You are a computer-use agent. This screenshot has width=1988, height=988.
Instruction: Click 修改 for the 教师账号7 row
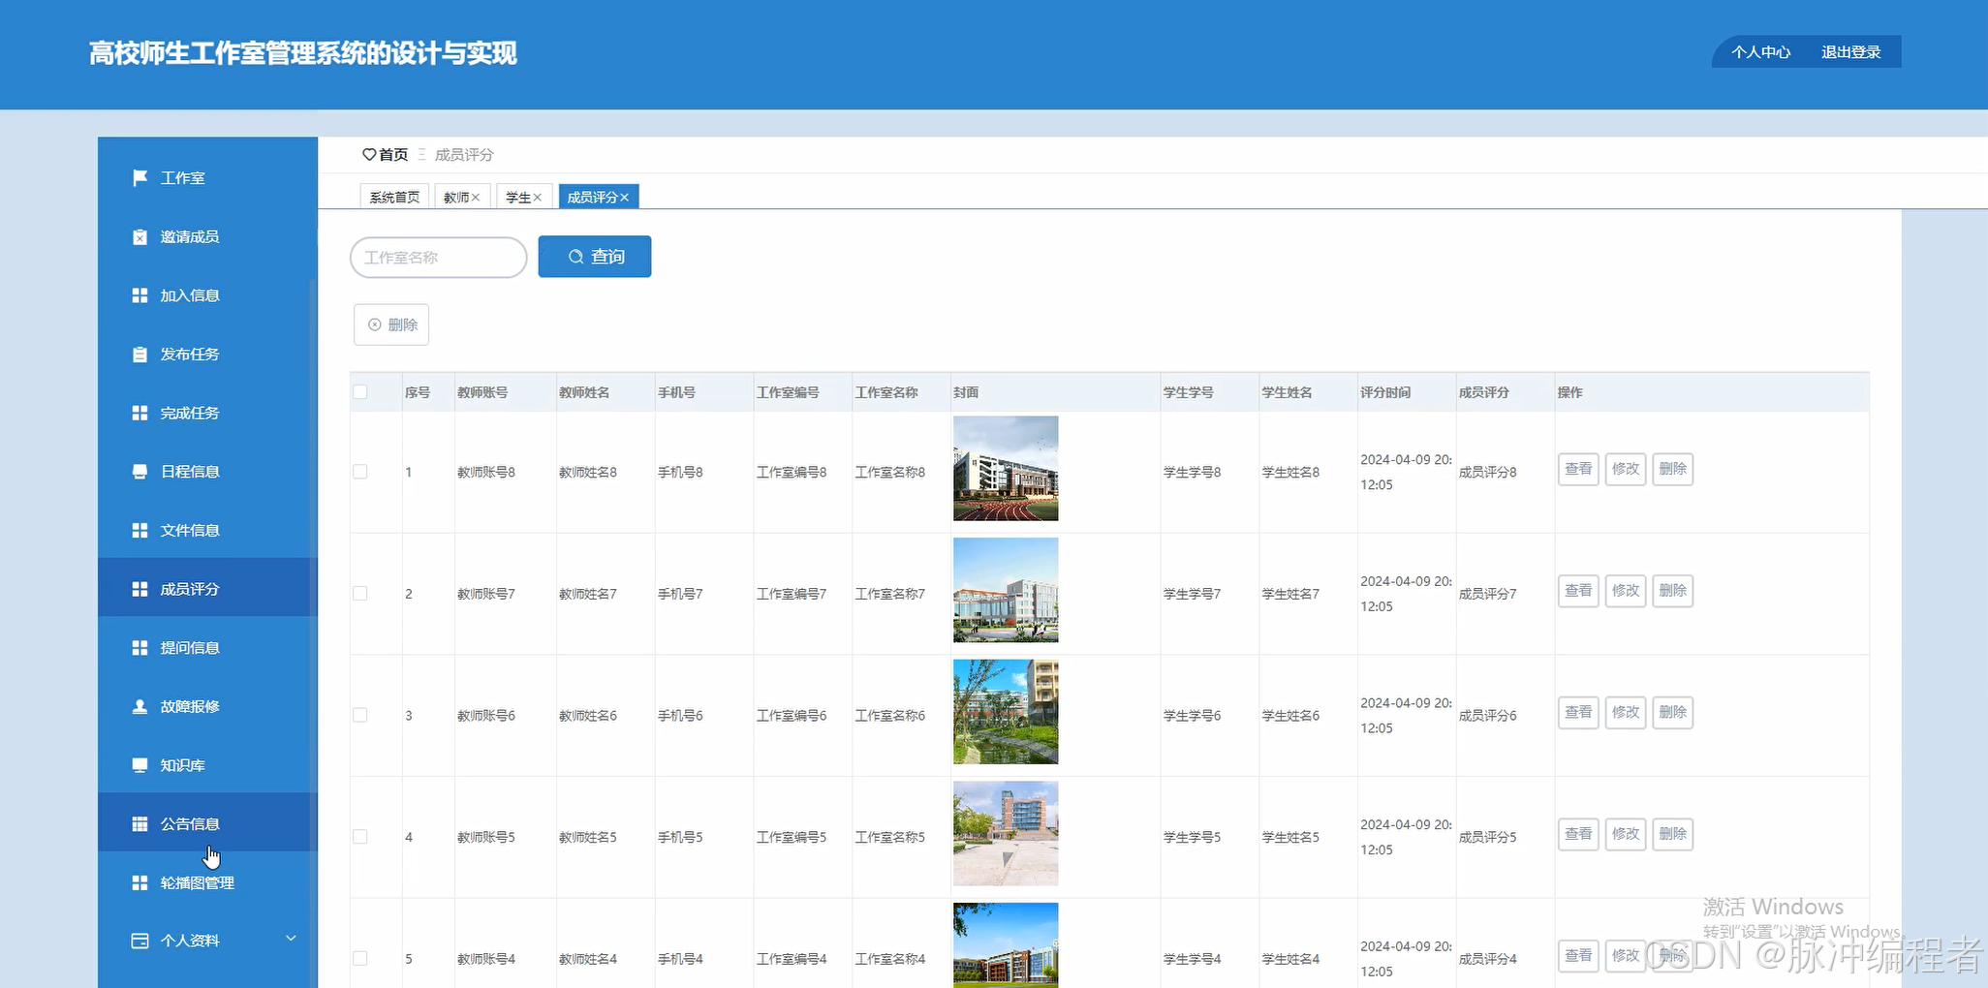pyautogui.click(x=1626, y=591)
